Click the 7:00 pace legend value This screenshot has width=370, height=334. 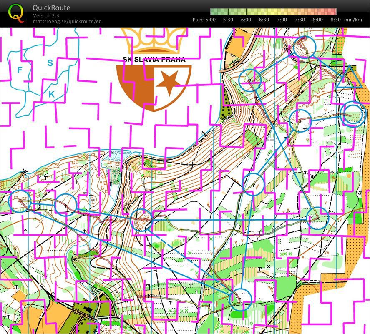click(282, 20)
